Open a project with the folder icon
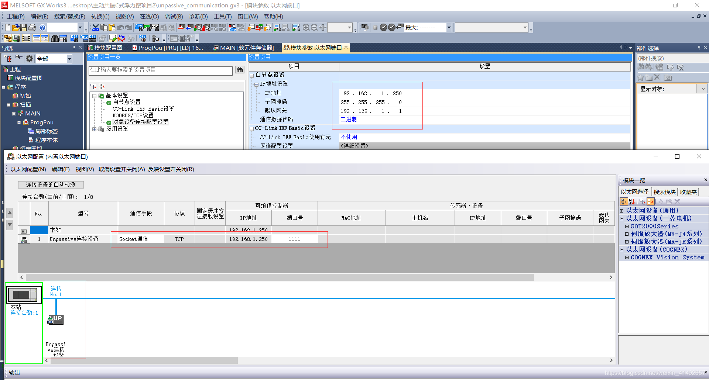 (x=16, y=28)
